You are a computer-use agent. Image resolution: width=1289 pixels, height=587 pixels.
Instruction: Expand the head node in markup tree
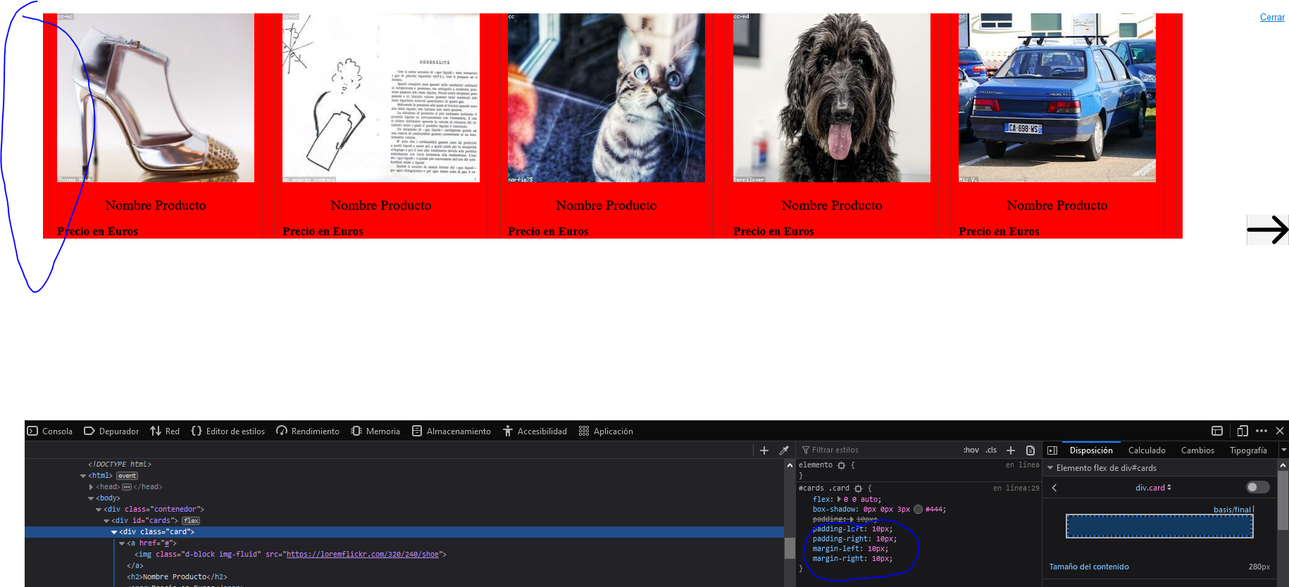(x=91, y=487)
